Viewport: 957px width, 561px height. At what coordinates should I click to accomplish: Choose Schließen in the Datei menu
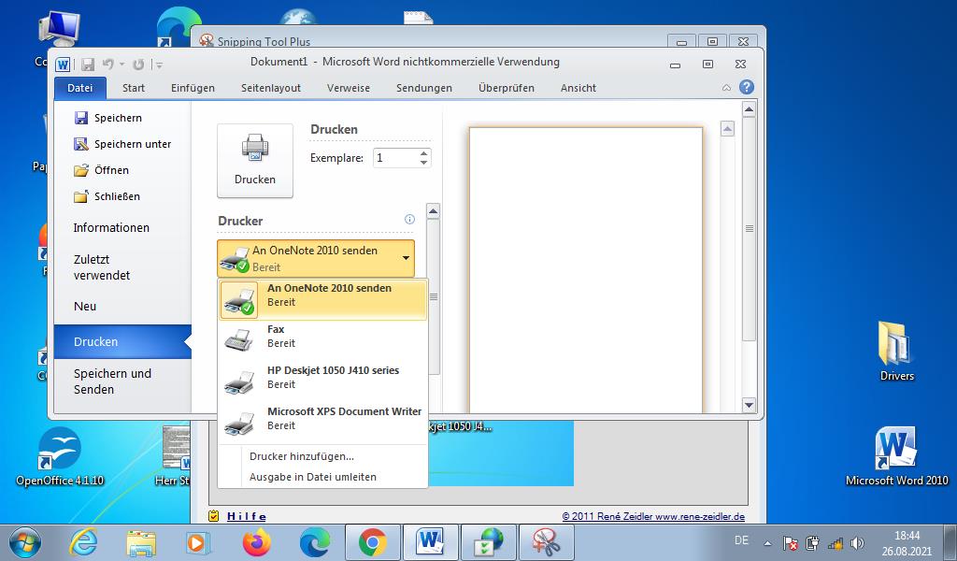(107, 196)
